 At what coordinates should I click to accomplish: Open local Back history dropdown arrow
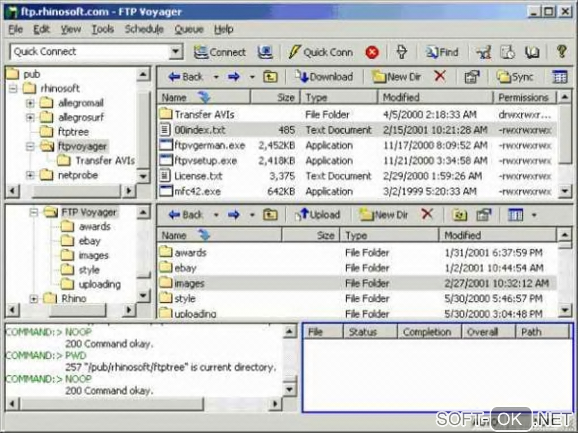216,215
